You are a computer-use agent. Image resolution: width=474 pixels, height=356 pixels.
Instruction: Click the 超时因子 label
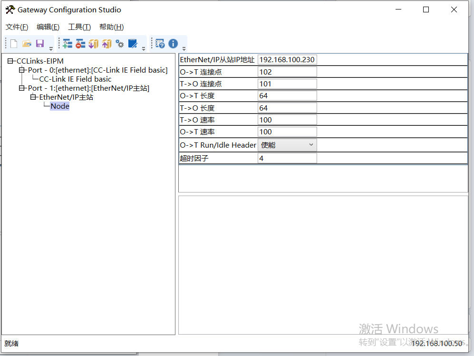[x=194, y=158]
